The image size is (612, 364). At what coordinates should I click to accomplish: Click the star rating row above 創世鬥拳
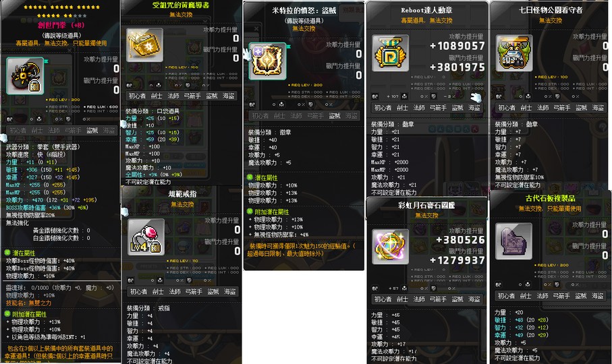tap(61, 11)
